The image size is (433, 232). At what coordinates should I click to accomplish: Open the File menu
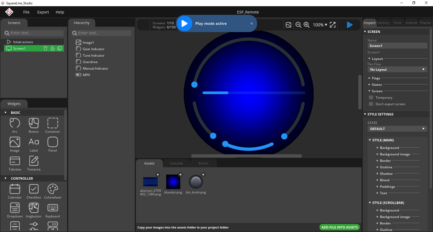click(26, 12)
